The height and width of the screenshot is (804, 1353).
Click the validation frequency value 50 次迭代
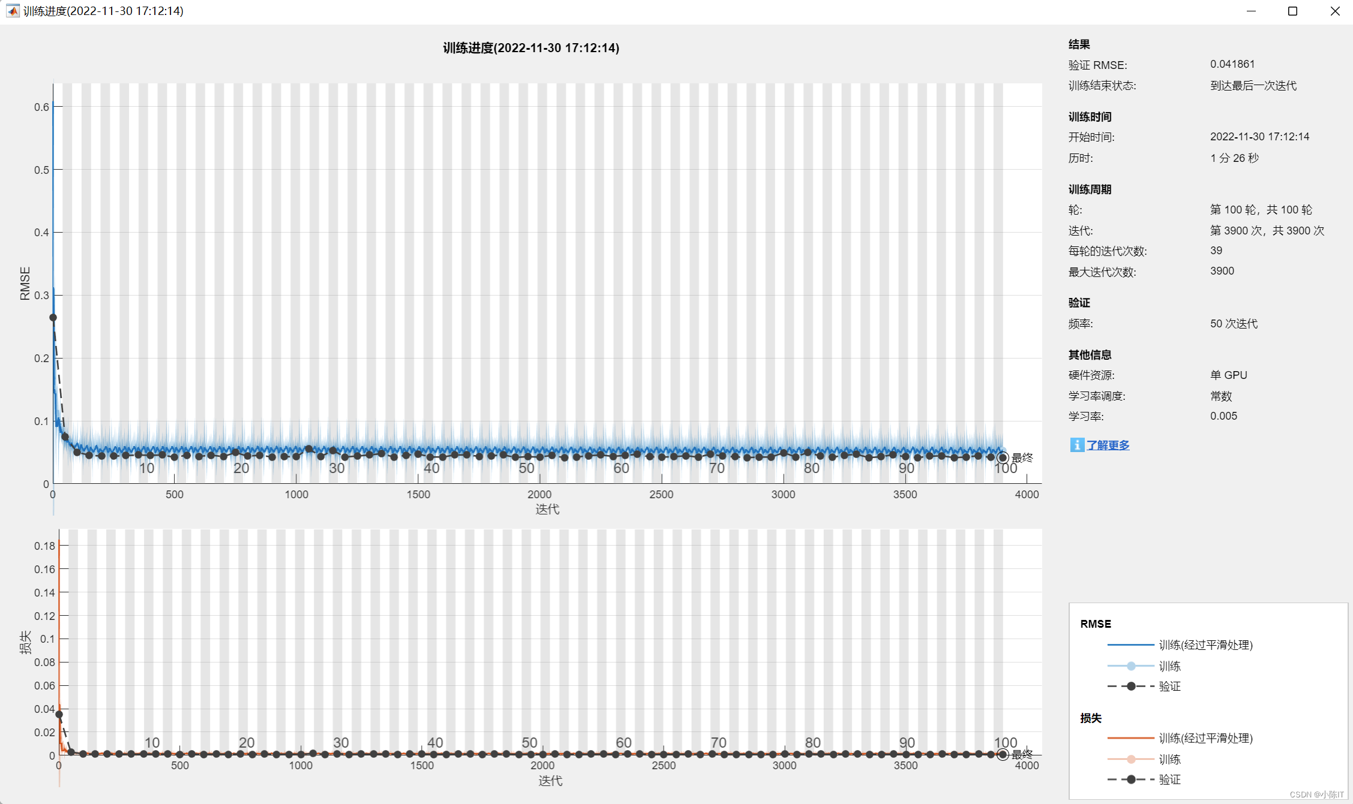click(1234, 324)
